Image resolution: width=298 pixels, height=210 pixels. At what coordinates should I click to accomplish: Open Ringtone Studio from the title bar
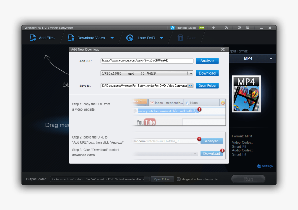click(x=187, y=28)
